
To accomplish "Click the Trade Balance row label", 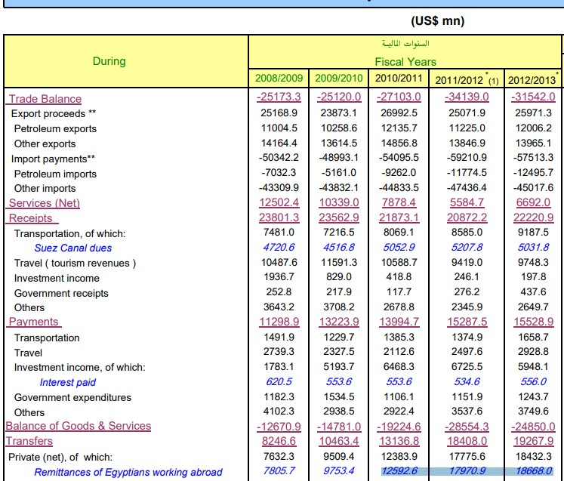I will [45, 99].
